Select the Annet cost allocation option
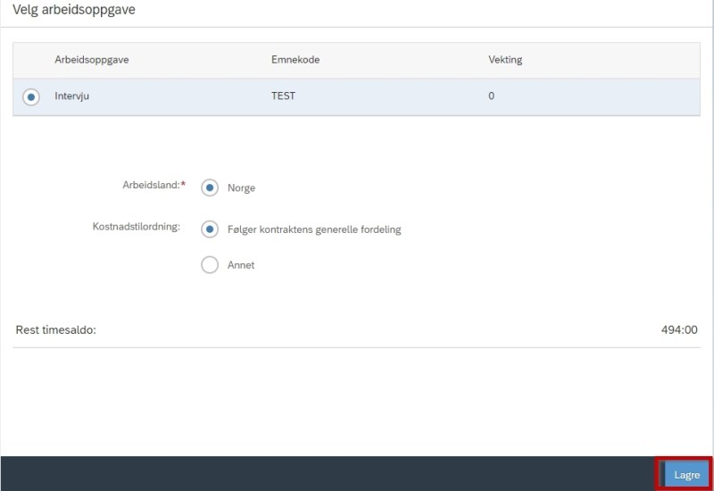Viewport: 714px width, 491px height. (x=210, y=264)
